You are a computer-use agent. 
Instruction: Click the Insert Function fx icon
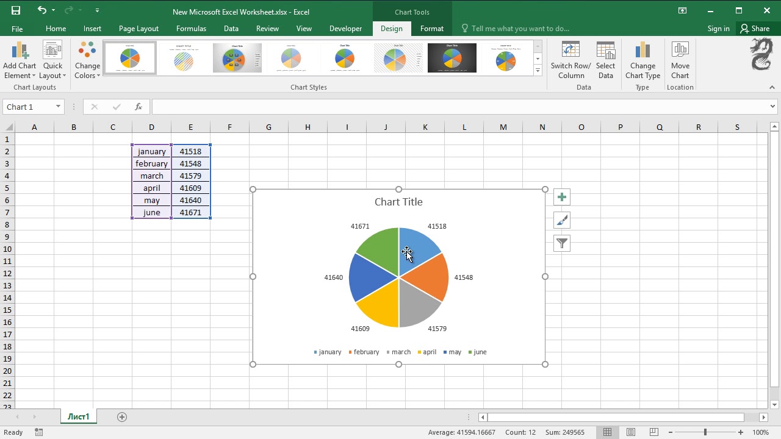pos(139,107)
